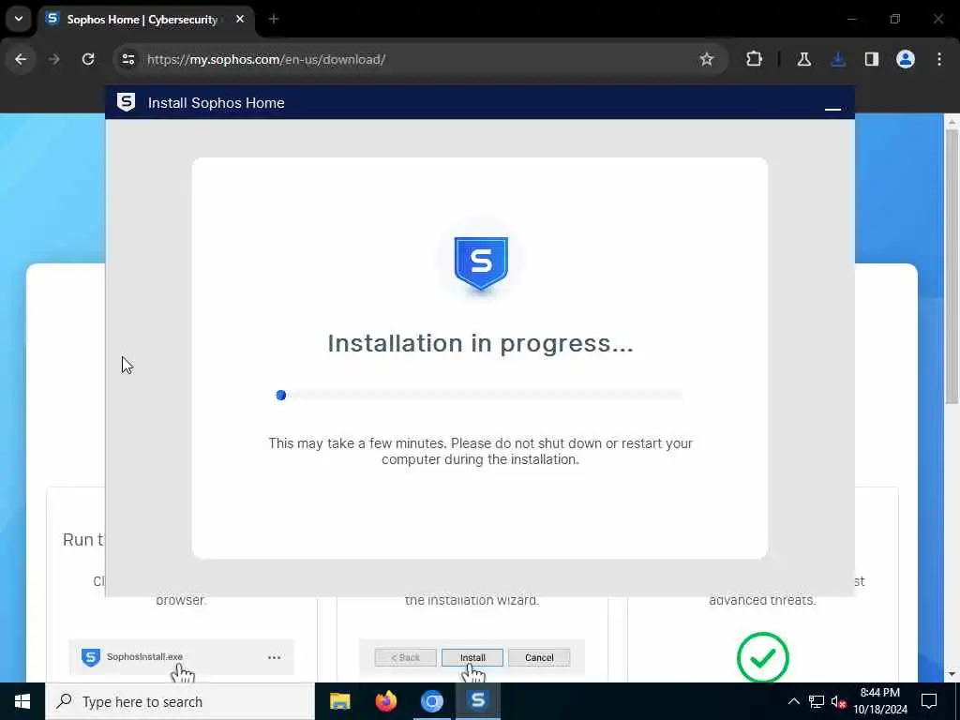Open network status tray icon
This screenshot has width=960, height=720.
coord(817,701)
